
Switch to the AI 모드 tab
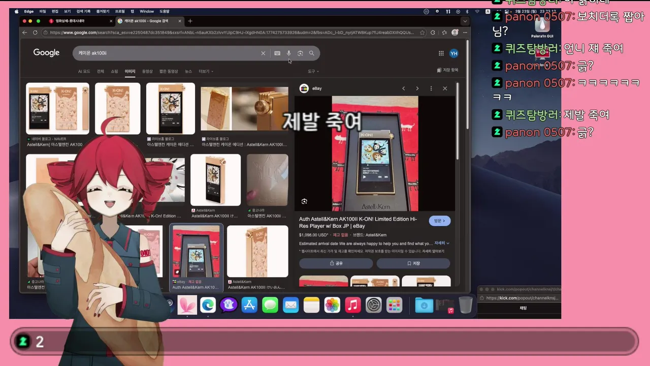point(84,71)
